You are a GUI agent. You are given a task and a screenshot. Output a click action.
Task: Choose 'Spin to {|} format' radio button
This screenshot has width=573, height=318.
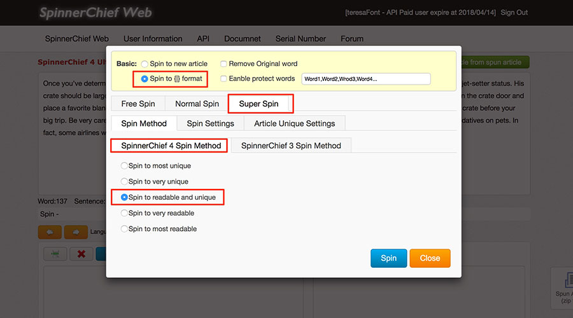[145, 79]
